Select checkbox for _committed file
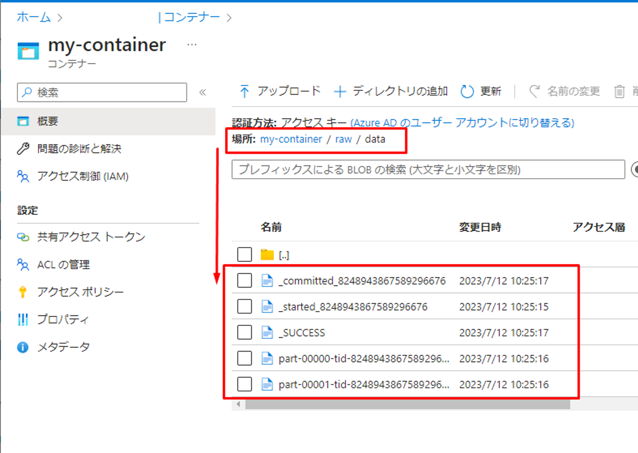The image size is (638, 453). tap(244, 281)
